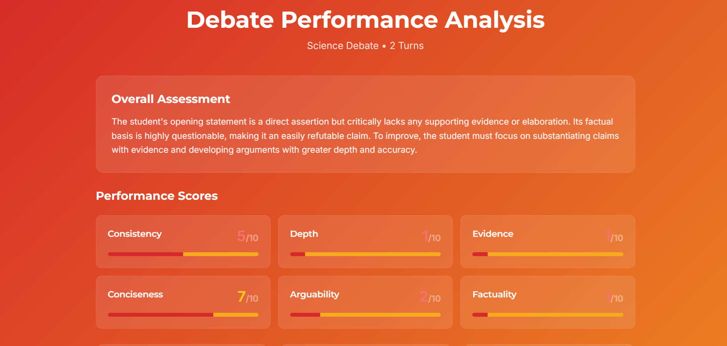The height and width of the screenshot is (346, 727).
Task: Select the Conciseness card label
Action: click(135, 294)
